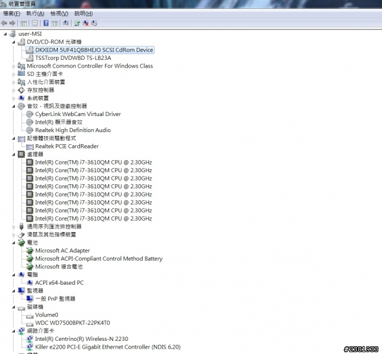Expand the 人性化介面裝置 category
The image size is (382, 354).
[14, 83]
